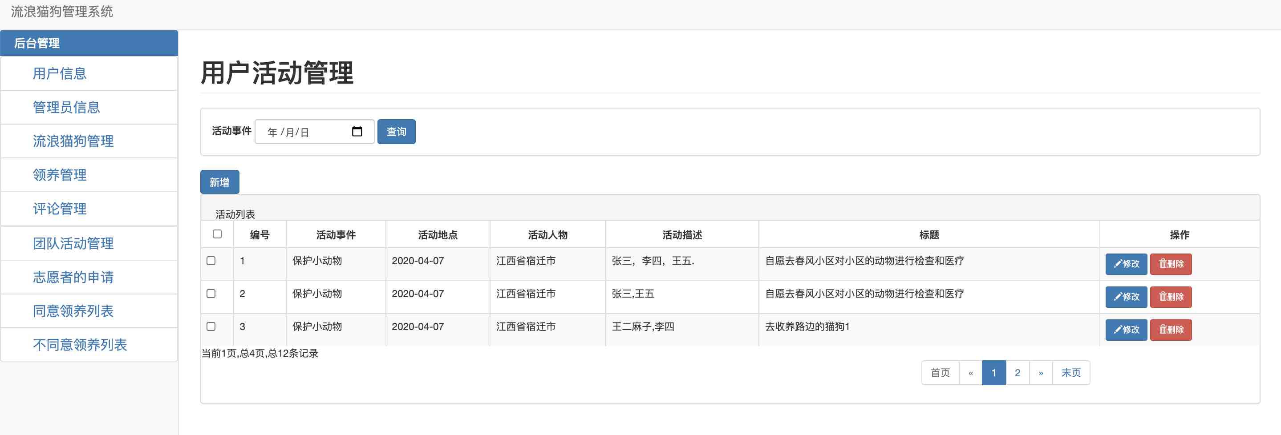Delete activity number 2 with 删除
Image resolution: width=1281 pixels, height=435 pixels.
click(x=1171, y=297)
